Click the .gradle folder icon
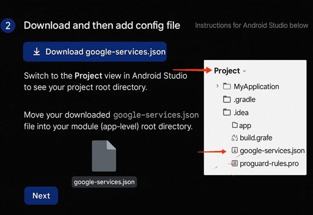Image resolution: width=313 pixels, height=215 pixels. coord(227,99)
